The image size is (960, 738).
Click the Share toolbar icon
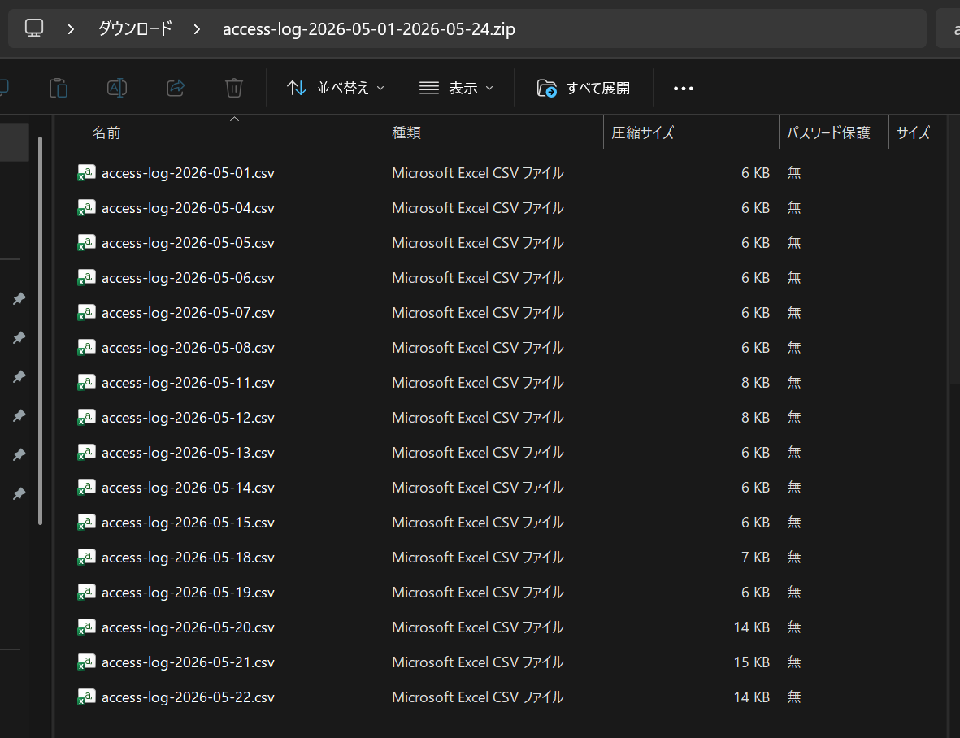(176, 88)
